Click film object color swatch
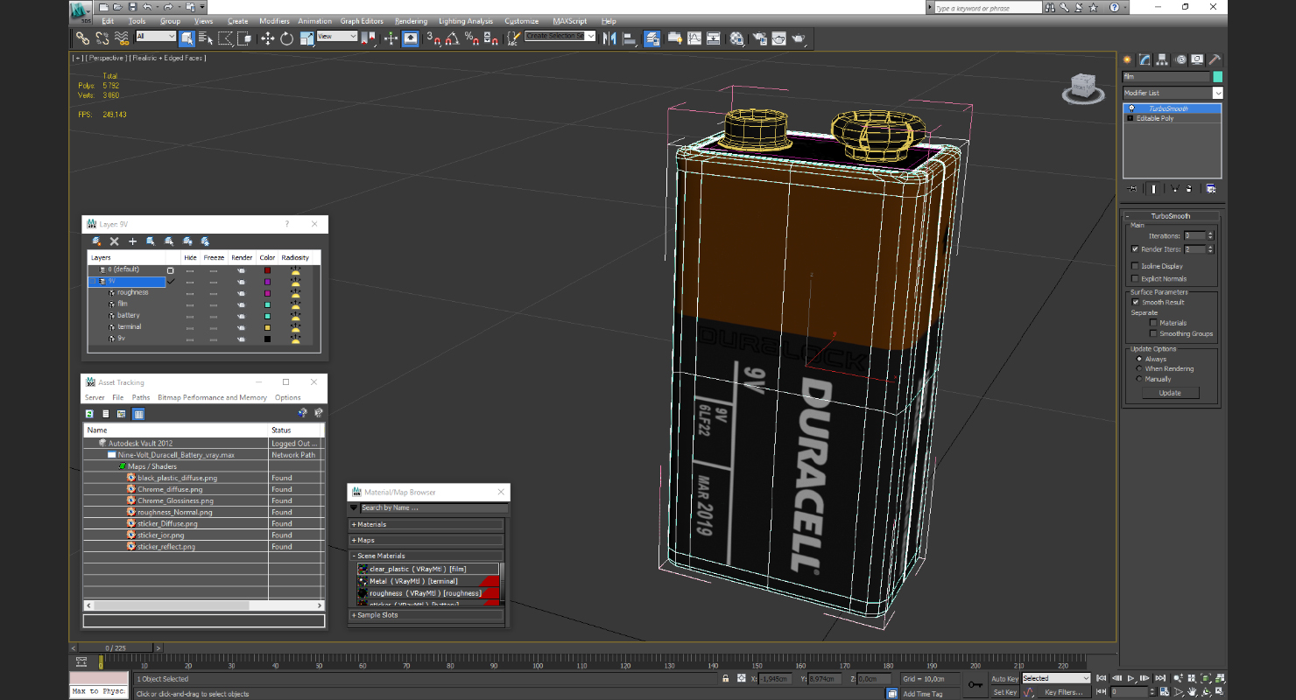The image size is (1296, 700). pos(1217,77)
